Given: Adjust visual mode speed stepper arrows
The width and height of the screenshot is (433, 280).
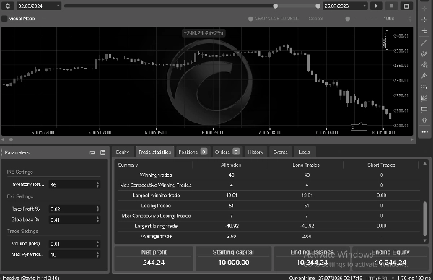Looking at the screenshot, I should 410,19.
